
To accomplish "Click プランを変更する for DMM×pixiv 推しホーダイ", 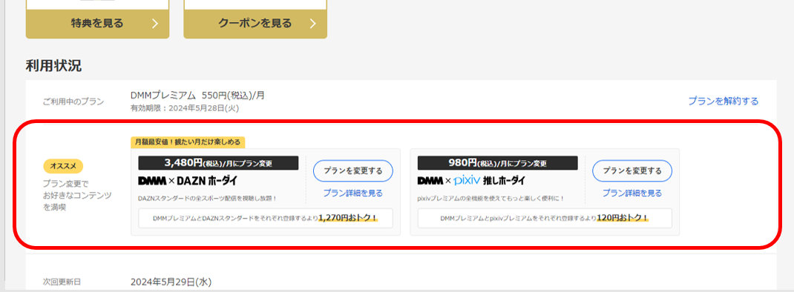I will tap(632, 170).
